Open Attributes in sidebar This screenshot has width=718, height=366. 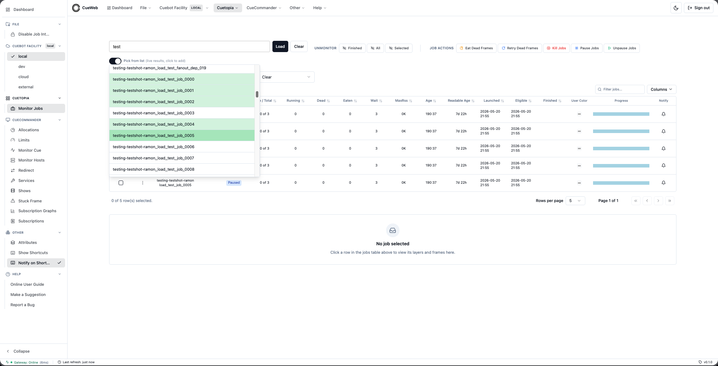[36, 242]
